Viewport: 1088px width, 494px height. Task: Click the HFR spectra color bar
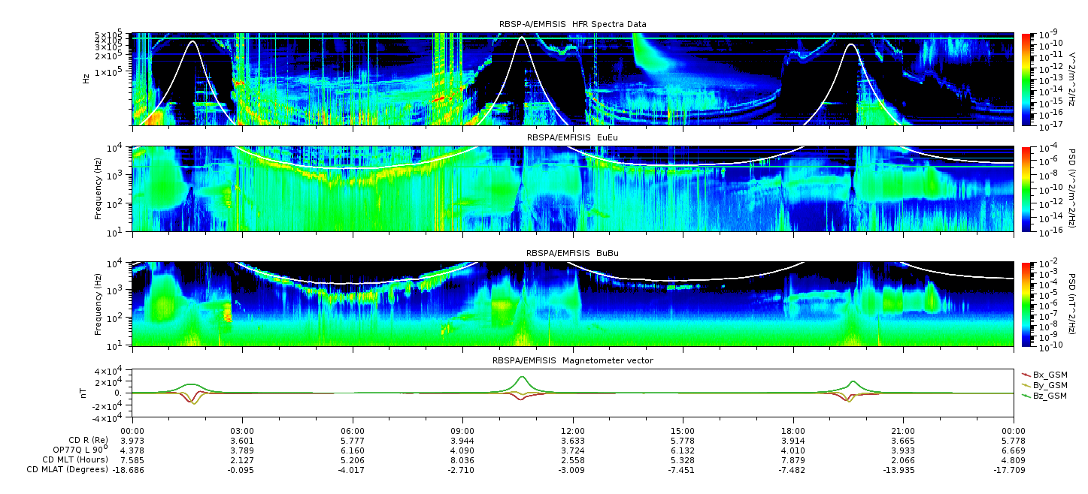tap(1026, 79)
